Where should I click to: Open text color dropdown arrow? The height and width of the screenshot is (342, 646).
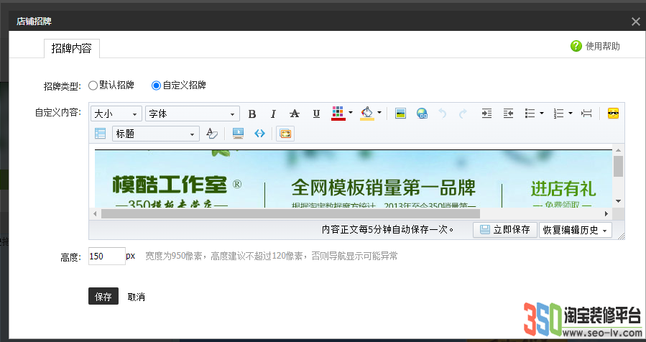pos(351,113)
